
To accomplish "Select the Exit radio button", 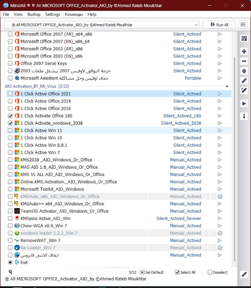I will click(10, 263).
